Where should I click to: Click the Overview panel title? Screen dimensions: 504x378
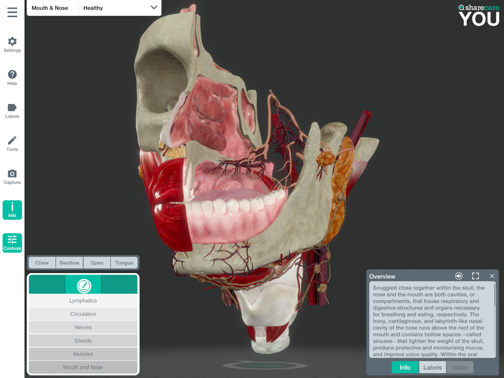click(382, 276)
